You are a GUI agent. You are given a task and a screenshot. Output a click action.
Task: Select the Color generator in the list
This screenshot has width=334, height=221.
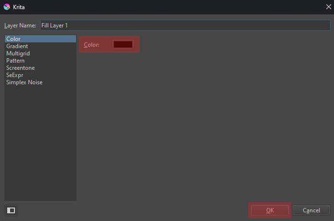click(13, 39)
